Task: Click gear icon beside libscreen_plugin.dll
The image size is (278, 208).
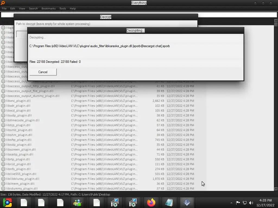Action: [x=3, y=149]
